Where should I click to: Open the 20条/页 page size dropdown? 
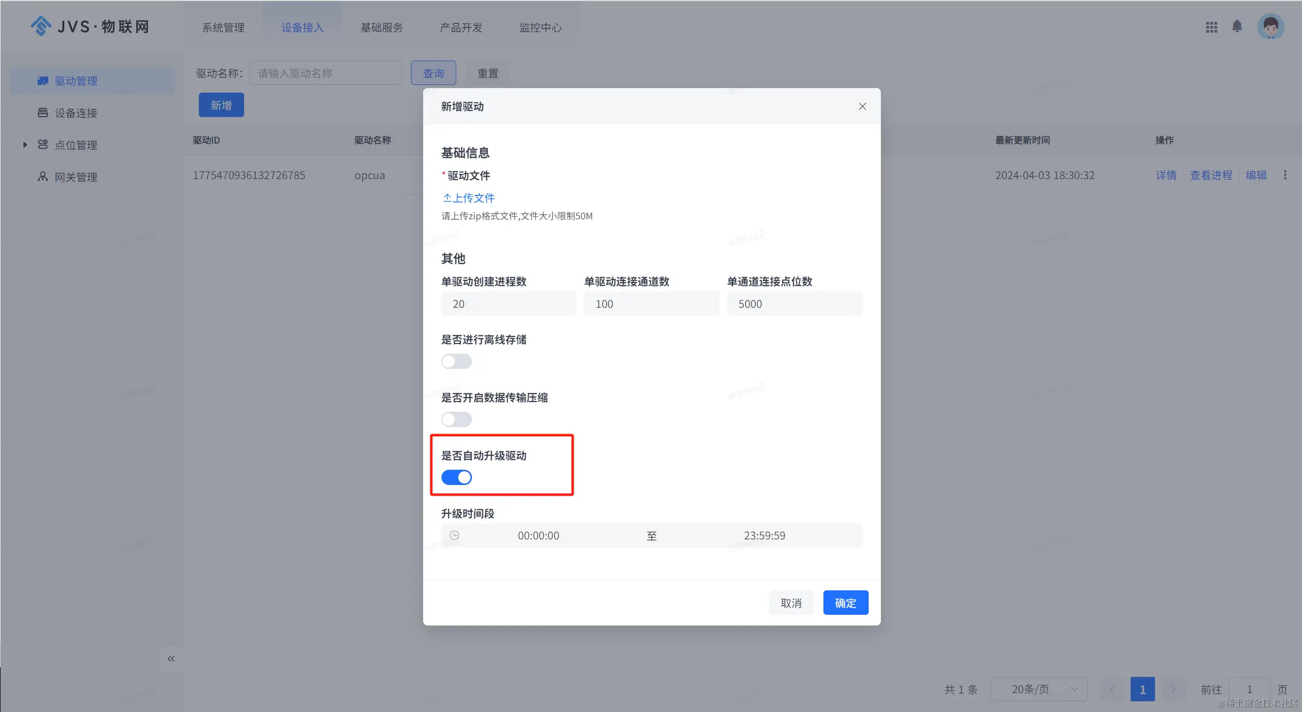pyautogui.click(x=1038, y=689)
